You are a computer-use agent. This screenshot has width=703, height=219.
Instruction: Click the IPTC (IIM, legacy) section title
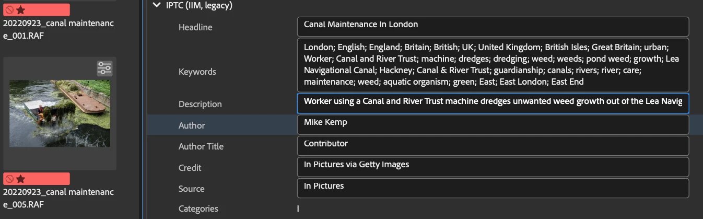(x=199, y=6)
